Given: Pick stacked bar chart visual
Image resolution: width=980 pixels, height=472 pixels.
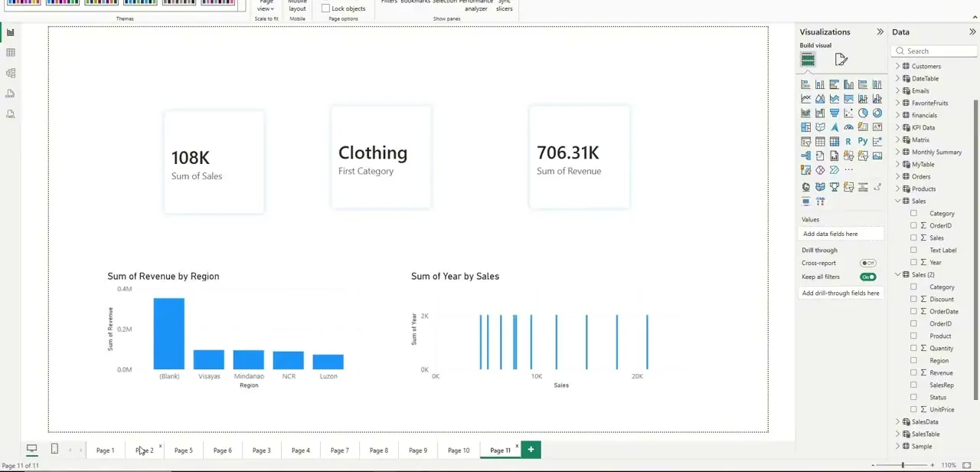Looking at the screenshot, I should 805,84.
